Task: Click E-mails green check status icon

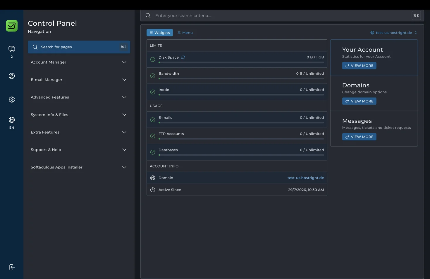Action: (x=153, y=120)
